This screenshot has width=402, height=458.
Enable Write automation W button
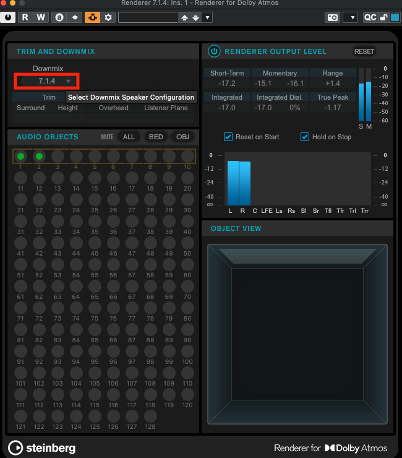41,17
